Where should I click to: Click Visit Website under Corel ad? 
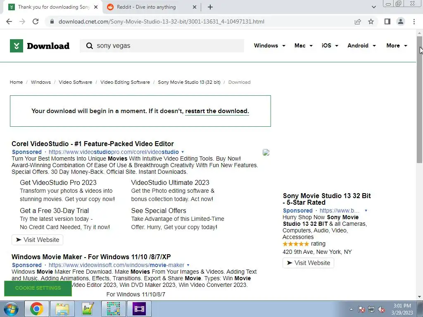tap(37, 240)
